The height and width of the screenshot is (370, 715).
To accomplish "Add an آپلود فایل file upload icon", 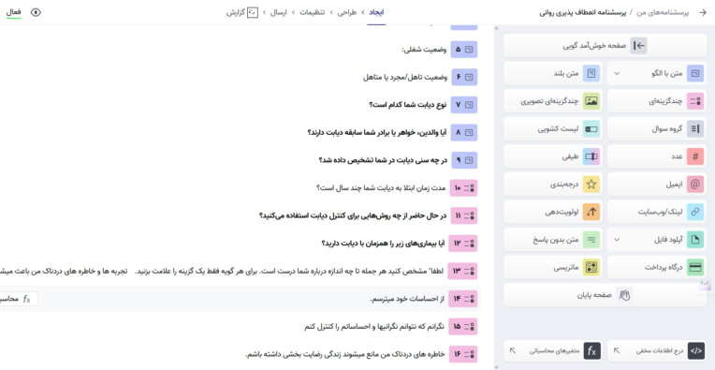I will click(x=695, y=240).
